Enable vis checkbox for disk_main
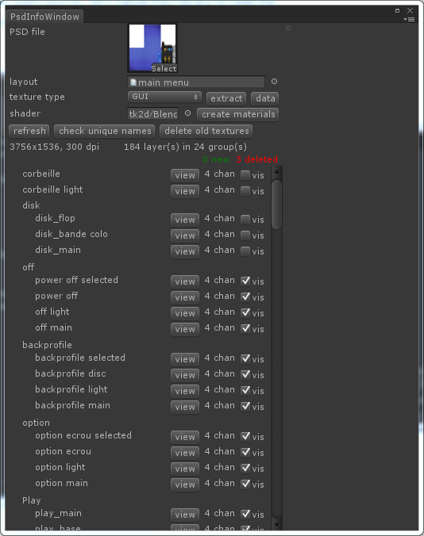This screenshot has height=536, width=424. click(245, 251)
